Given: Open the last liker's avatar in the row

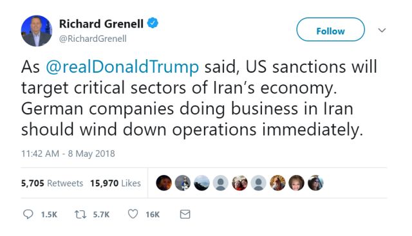Looking at the screenshot, I should pos(315,183).
